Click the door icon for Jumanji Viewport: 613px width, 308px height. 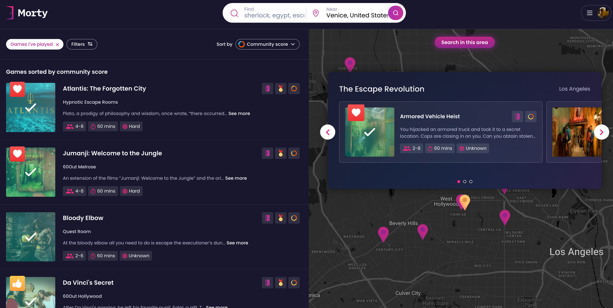click(267, 153)
